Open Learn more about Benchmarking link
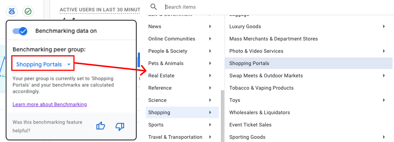 (50, 104)
